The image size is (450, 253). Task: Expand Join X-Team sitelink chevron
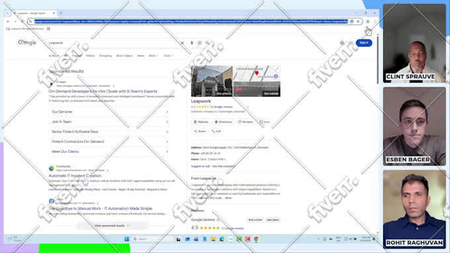pos(167,122)
